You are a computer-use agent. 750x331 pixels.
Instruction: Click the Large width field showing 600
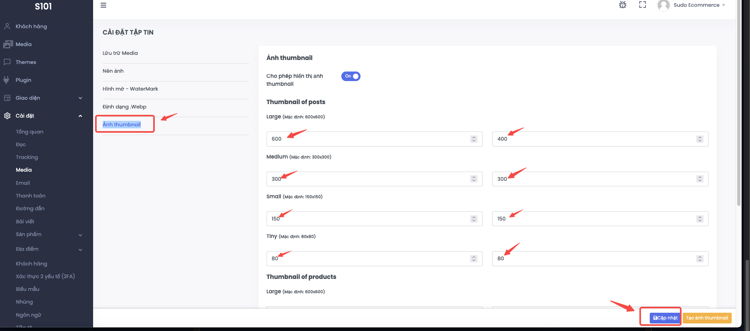pyautogui.click(x=374, y=139)
